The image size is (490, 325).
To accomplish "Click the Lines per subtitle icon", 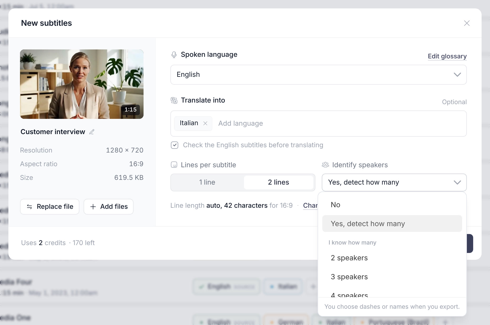I will (174, 165).
